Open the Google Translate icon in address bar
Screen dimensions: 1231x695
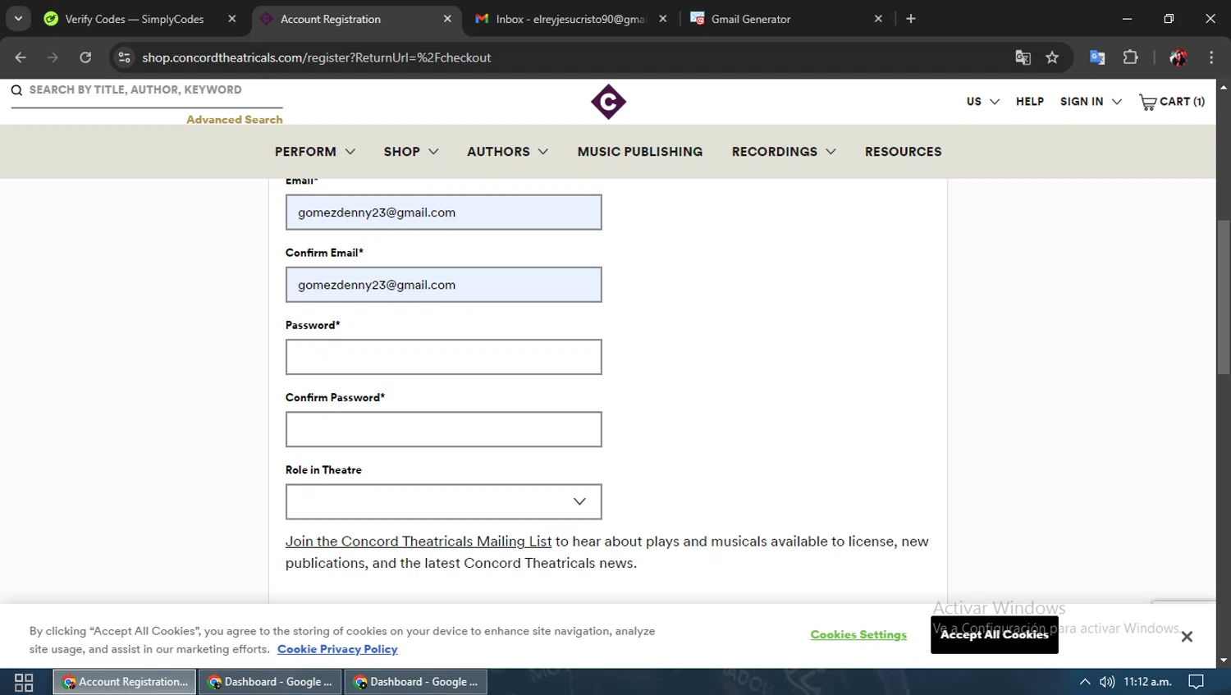[1023, 57]
